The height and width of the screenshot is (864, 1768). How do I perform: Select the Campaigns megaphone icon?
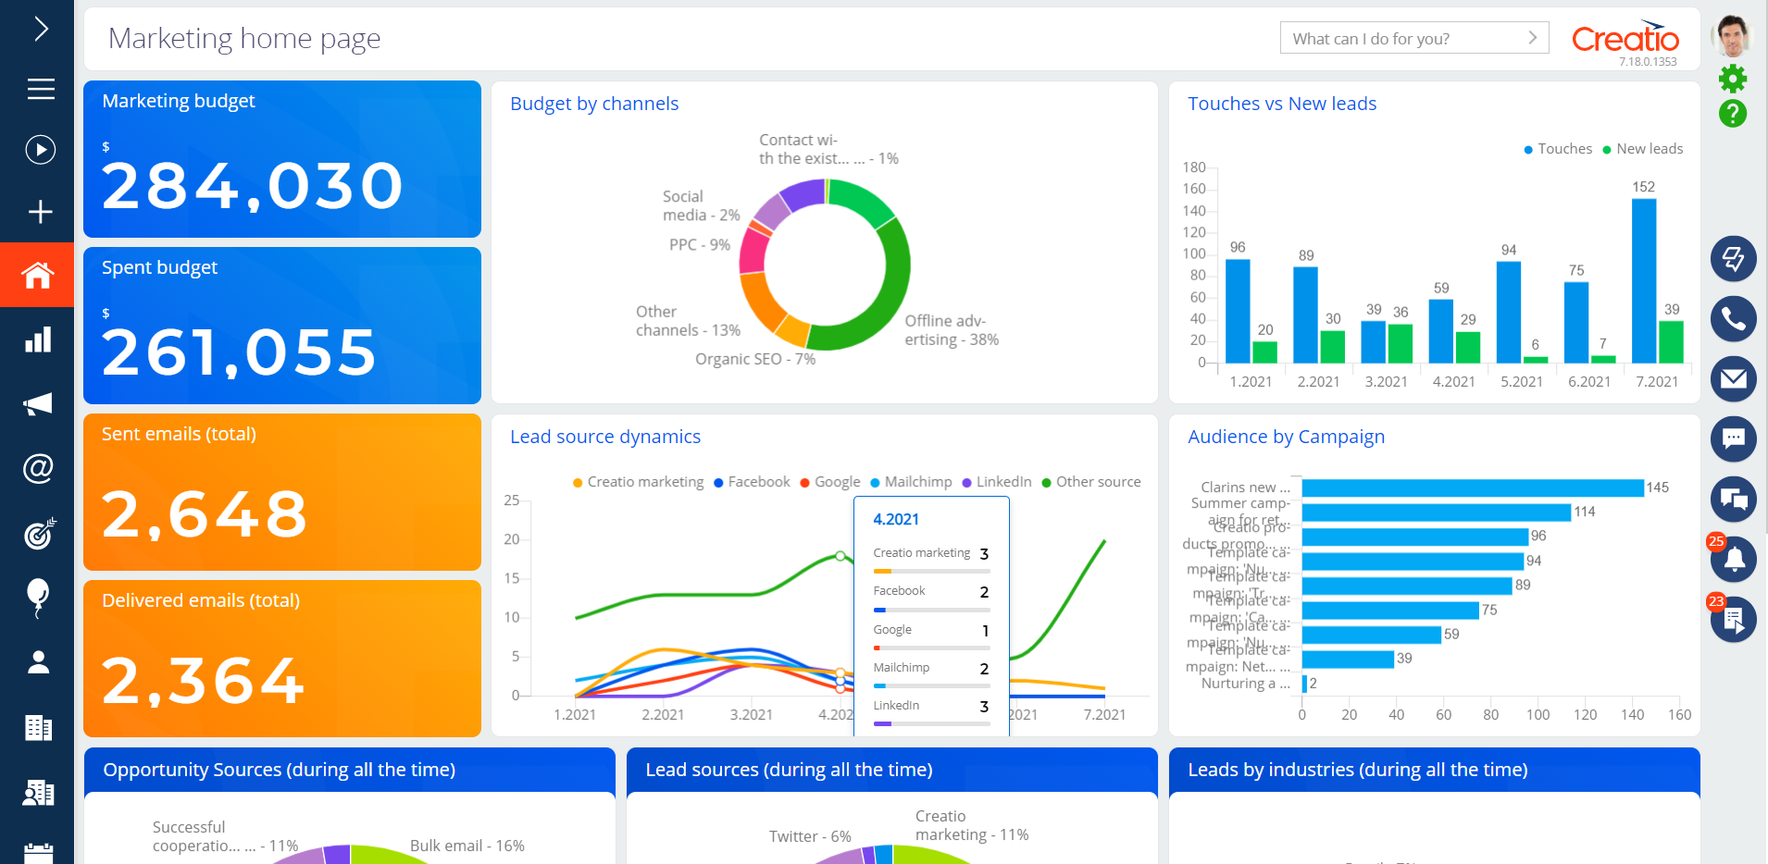tap(37, 403)
